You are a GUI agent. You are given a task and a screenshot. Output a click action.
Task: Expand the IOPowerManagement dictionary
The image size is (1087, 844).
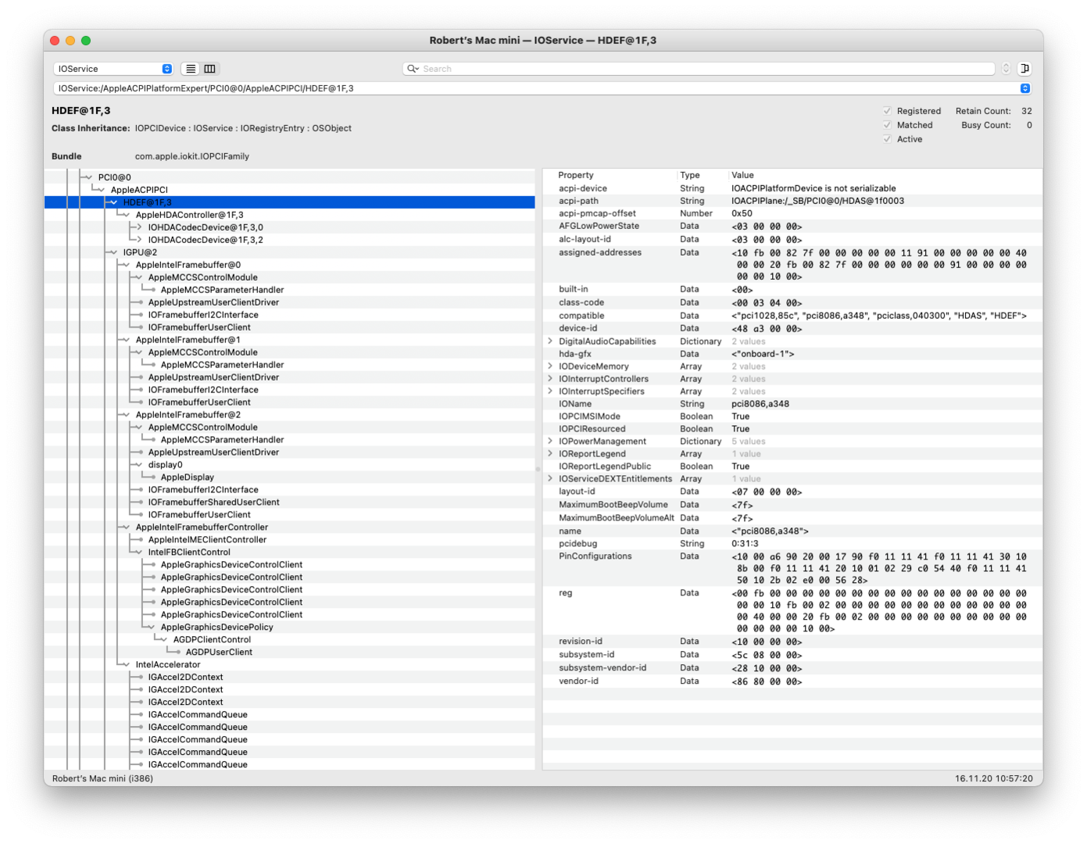tap(550, 442)
